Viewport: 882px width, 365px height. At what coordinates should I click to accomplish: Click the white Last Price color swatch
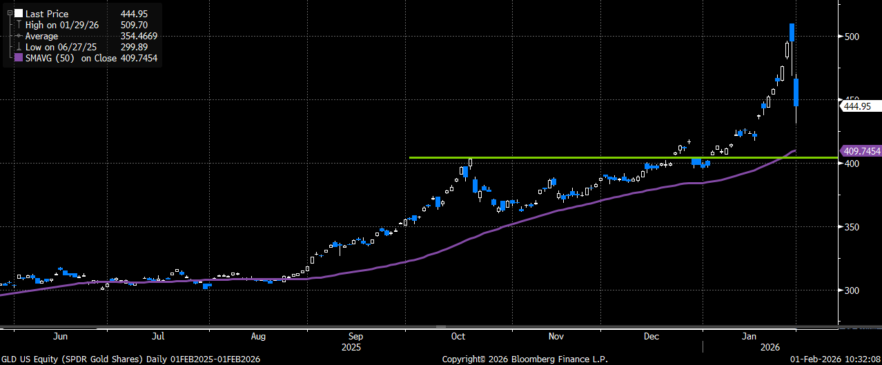pos(18,13)
